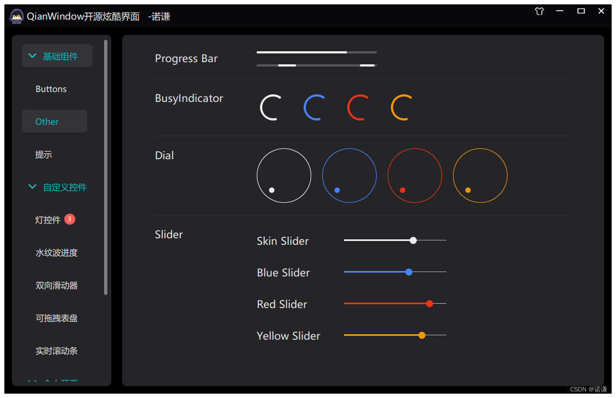
Task: Click the blue busy indicator
Action: (315, 107)
